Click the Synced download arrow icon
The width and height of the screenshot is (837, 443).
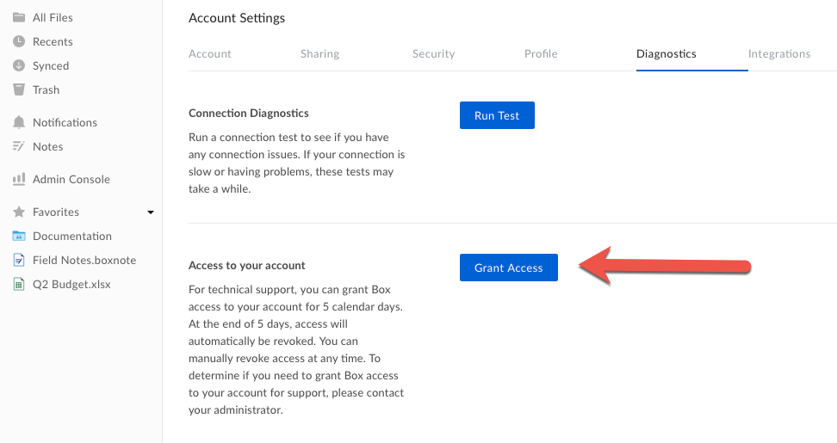19,65
